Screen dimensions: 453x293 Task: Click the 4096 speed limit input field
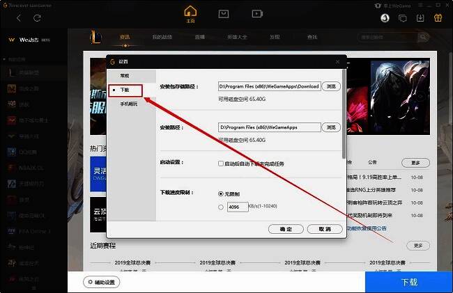click(x=238, y=207)
